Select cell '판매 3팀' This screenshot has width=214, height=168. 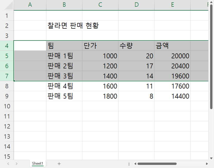click(64, 76)
